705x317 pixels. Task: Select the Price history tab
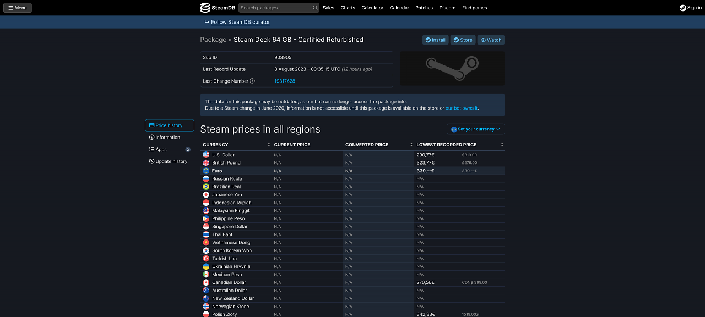[x=170, y=125]
